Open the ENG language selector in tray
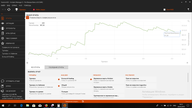 (174, 106)
